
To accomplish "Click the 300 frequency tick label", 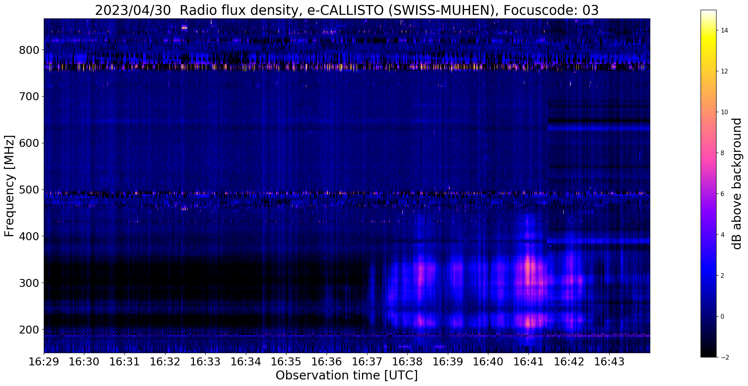I will point(29,283).
